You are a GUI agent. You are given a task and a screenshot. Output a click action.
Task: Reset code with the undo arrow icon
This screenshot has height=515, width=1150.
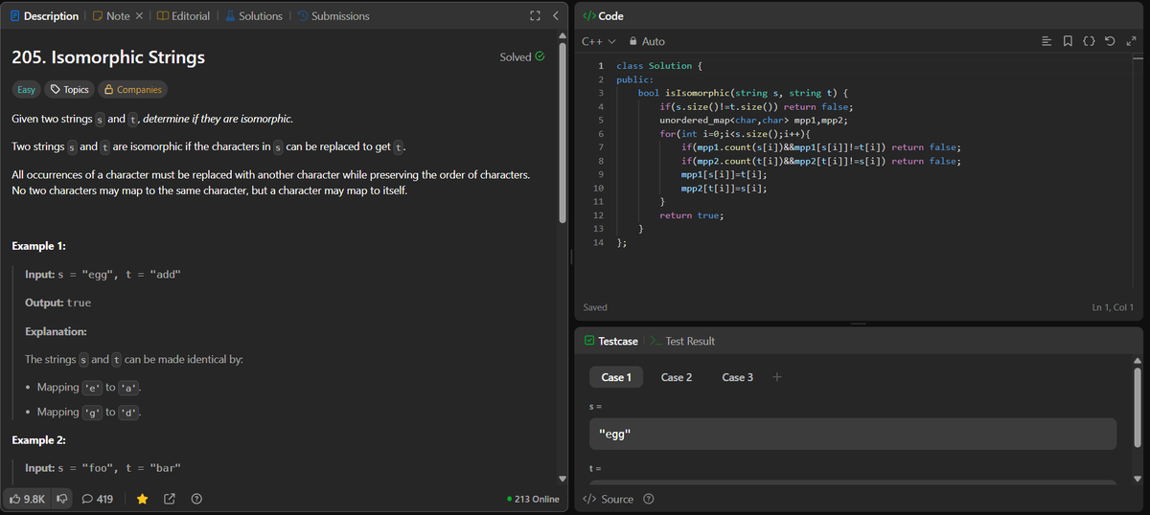tap(1111, 41)
